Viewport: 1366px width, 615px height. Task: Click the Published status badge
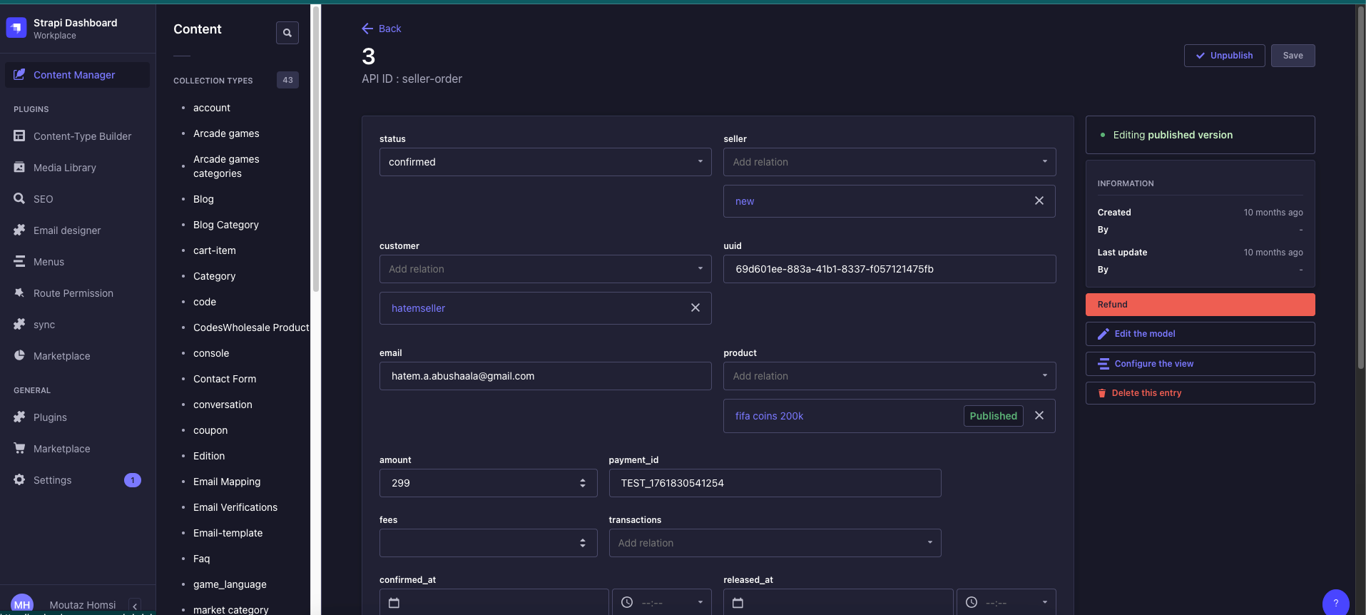click(x=993, y=416)
